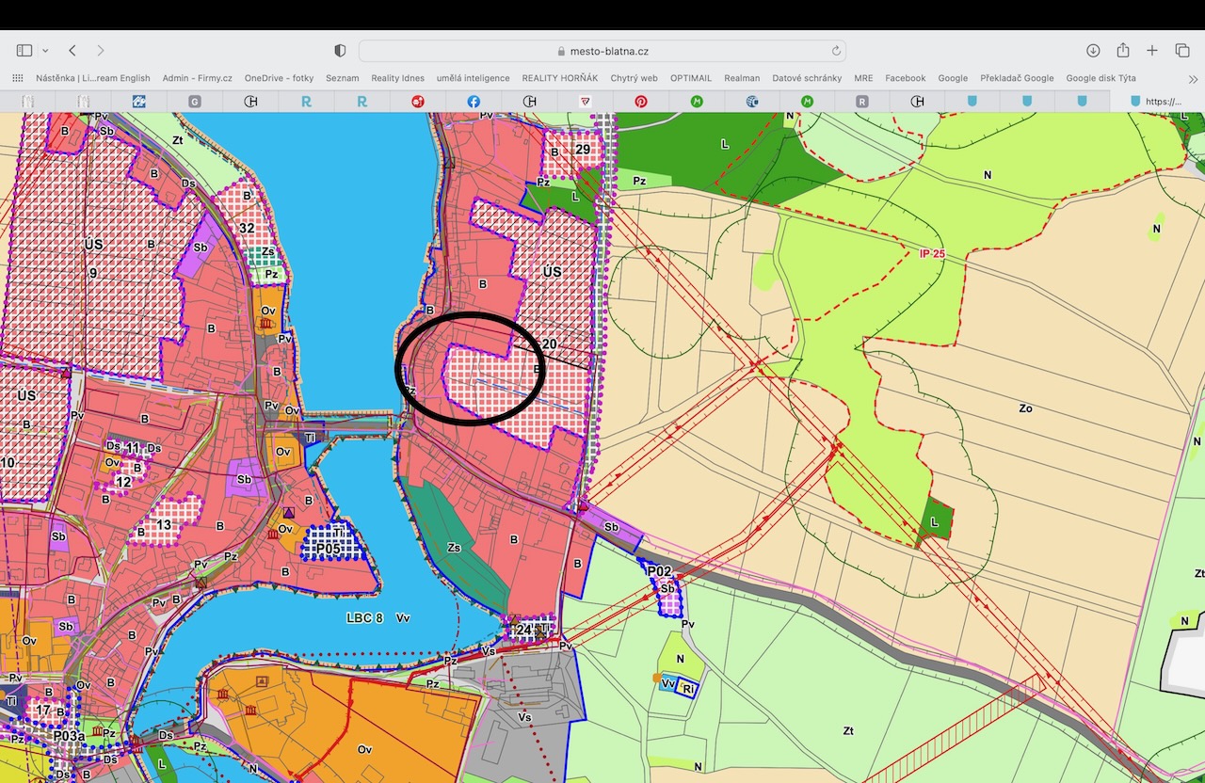Click the plot number 32 label
This screenshot has height=783, width=1205.
[247, 228]
